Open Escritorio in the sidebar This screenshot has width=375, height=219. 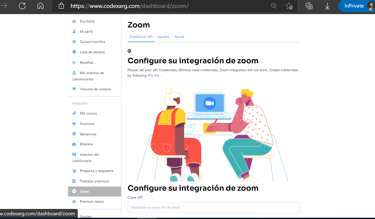87,21
